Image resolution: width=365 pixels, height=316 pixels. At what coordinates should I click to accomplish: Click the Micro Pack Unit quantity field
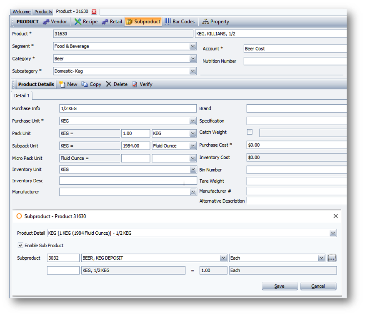(x=135, y=158)
